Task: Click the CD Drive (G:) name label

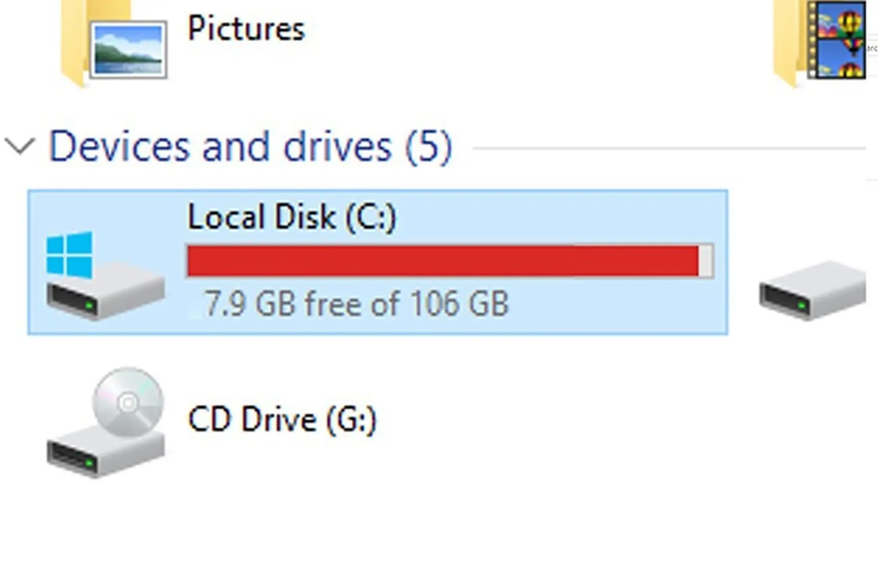Action: click(x=282, y=419)
